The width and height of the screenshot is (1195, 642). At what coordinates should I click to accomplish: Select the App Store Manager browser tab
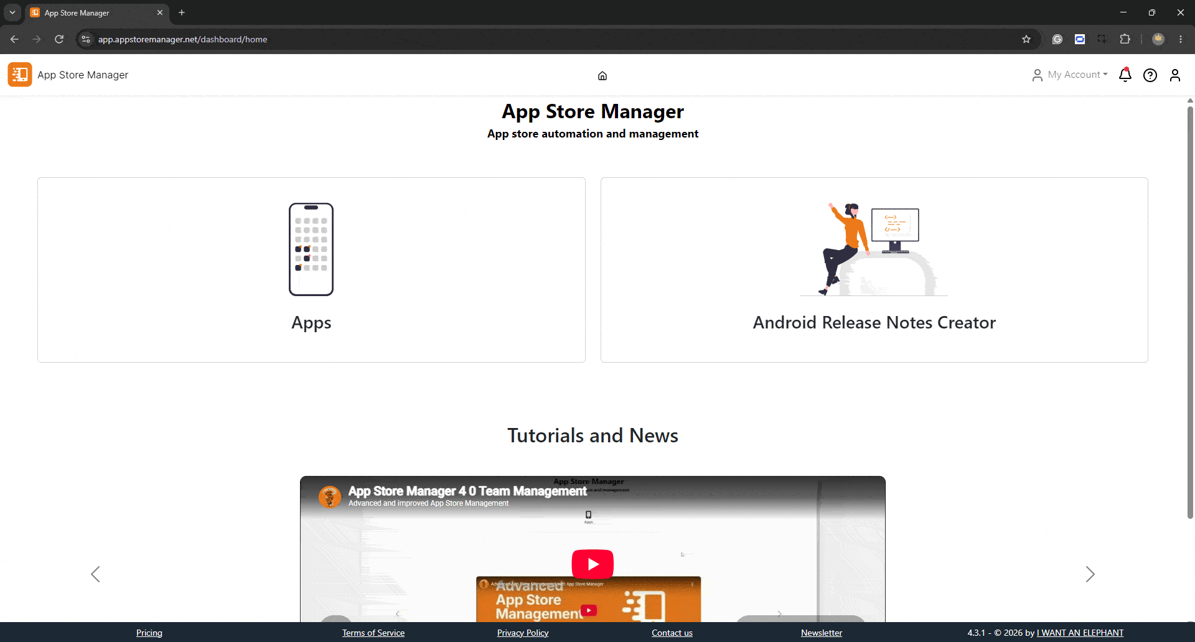pyautogui.click(x=97, y=12)
